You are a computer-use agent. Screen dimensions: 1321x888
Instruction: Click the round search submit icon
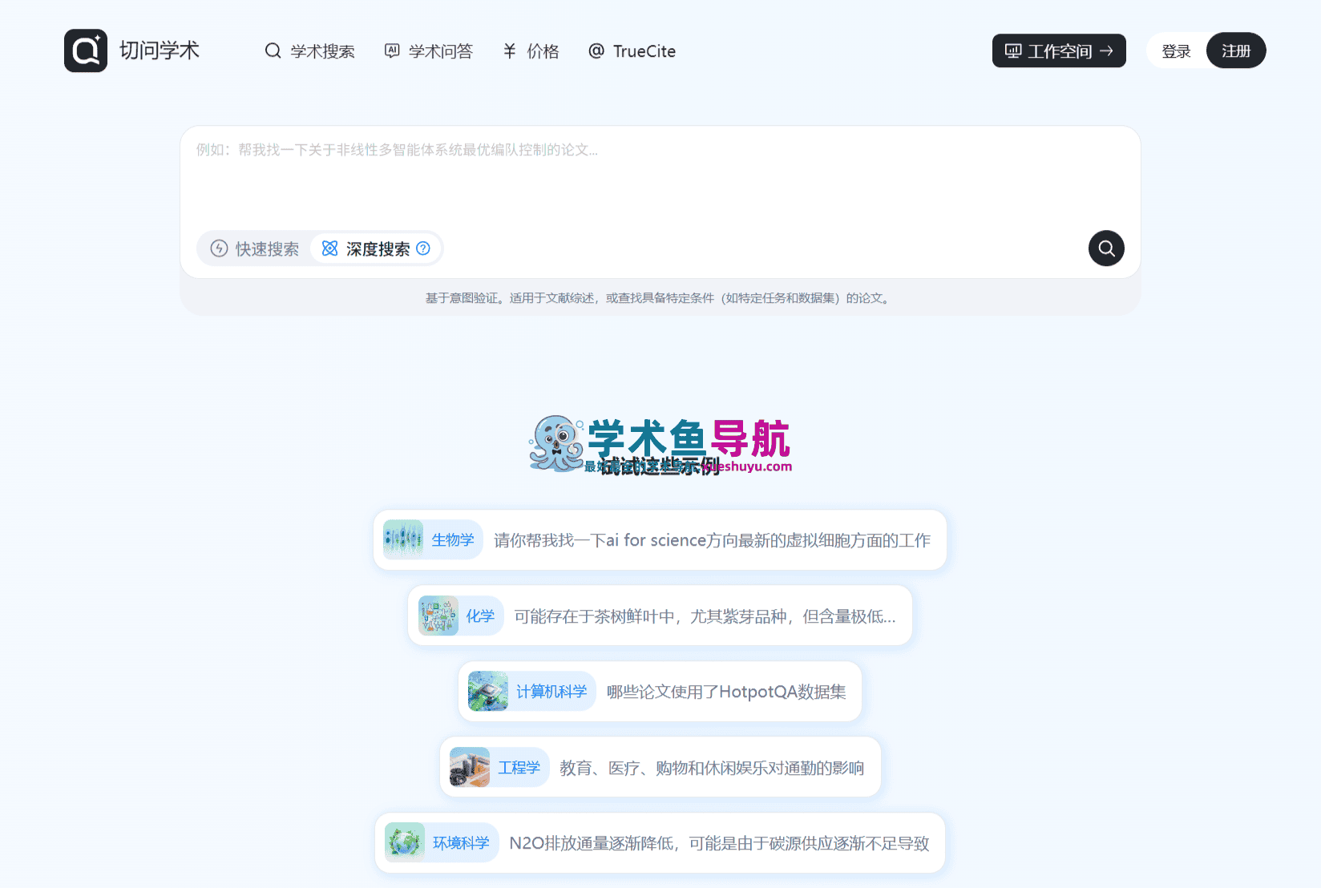click(x=1106, y=248)
